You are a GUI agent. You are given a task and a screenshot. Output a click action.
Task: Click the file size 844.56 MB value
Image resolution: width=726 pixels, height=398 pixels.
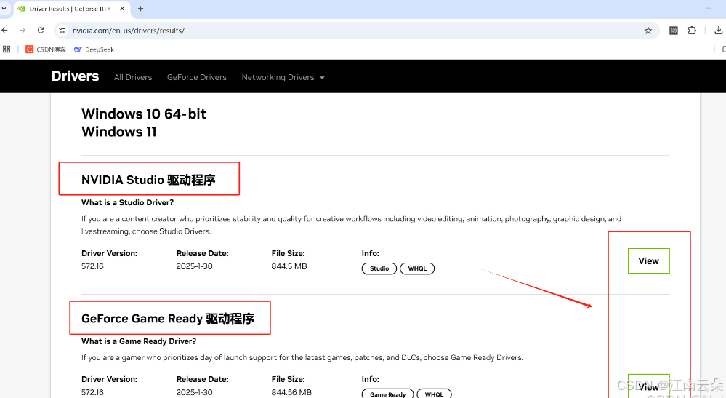coord(291,392)
